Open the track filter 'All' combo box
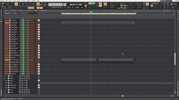This screenshot has width=179, height=100. pos(32,13)
